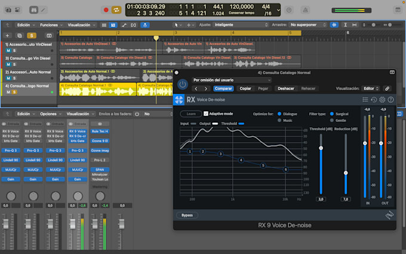Open the Visualización menu in the mixer
This screenshot has width=406, height=254.
80,114
